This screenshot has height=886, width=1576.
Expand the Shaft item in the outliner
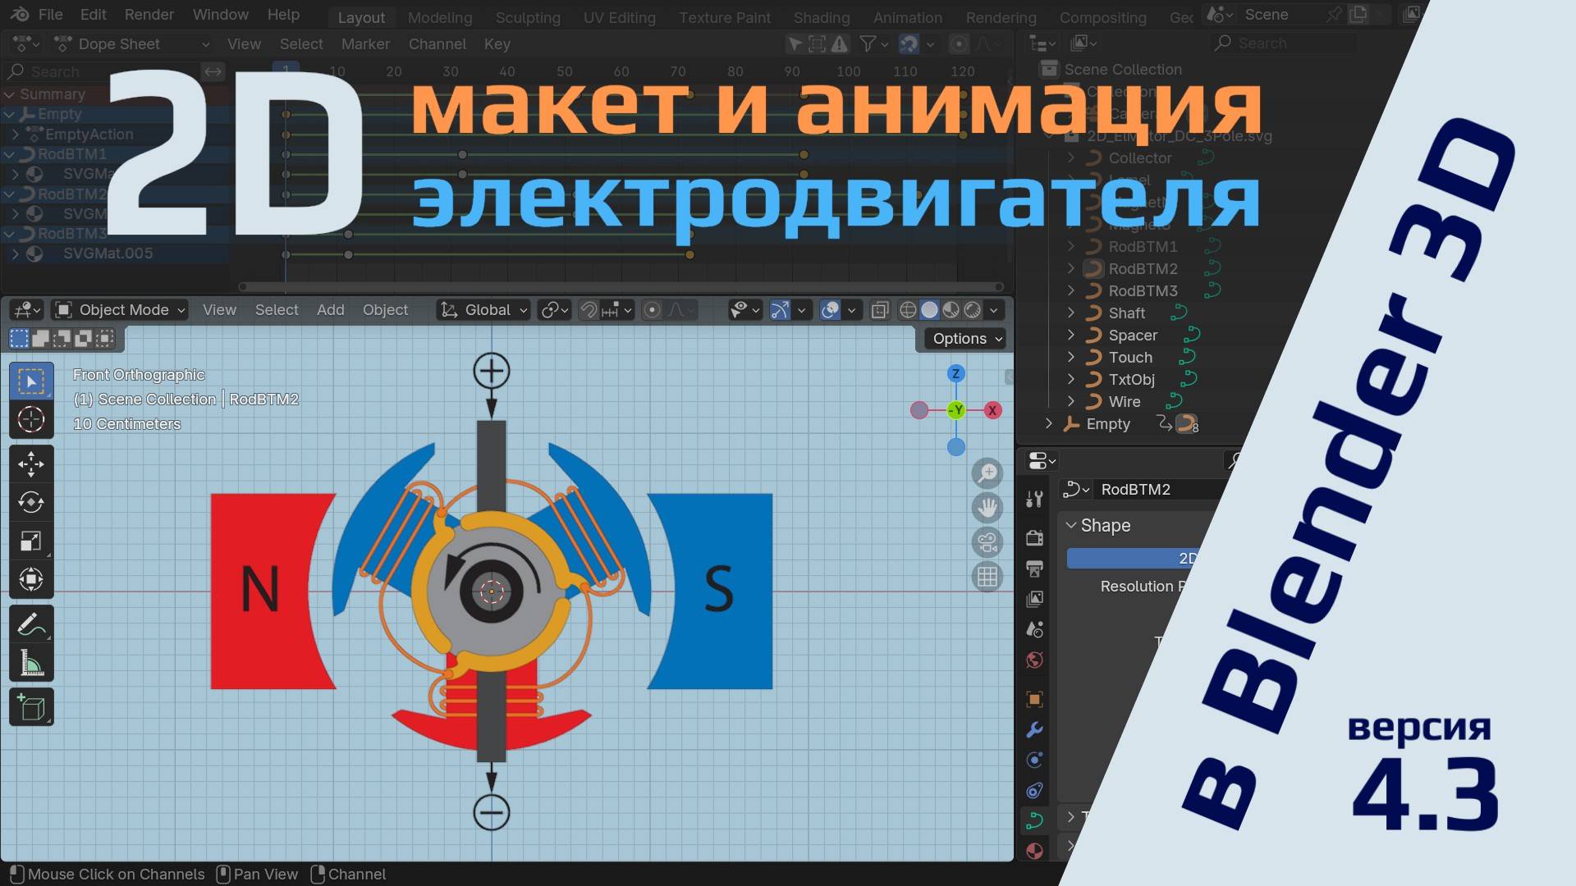point(1071,313)
